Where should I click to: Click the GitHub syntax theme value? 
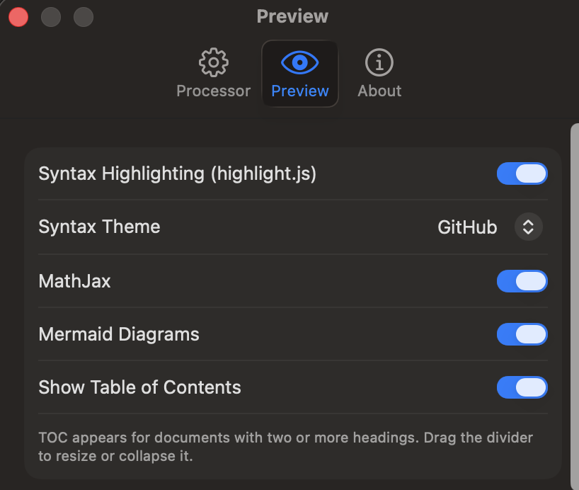[467, 227]
